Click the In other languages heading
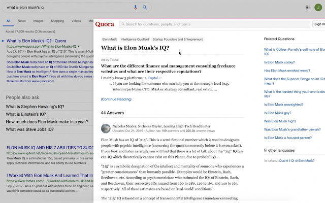The width and height of the screenshot is (325, 203). pyautogui.click(x=279, y=150)
